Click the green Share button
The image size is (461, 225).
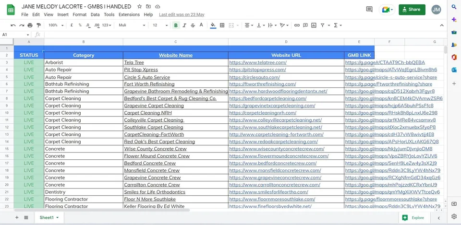412,10
